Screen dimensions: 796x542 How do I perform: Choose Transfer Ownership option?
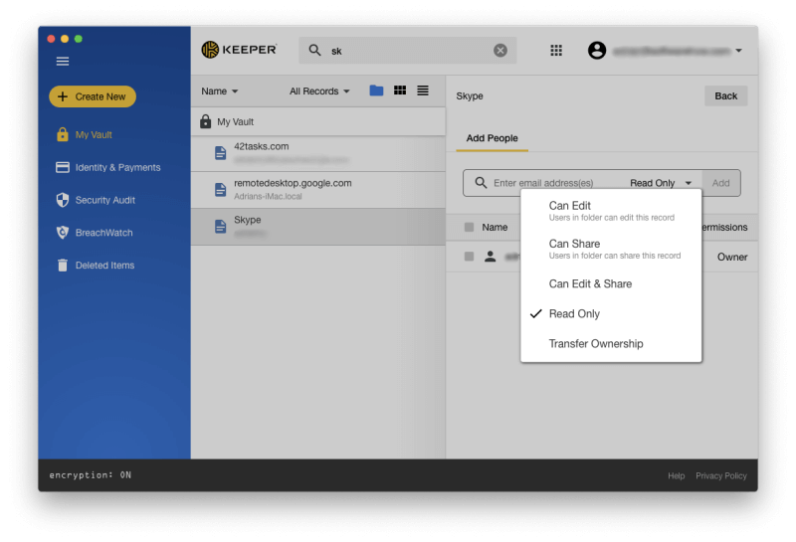point(611,344)
